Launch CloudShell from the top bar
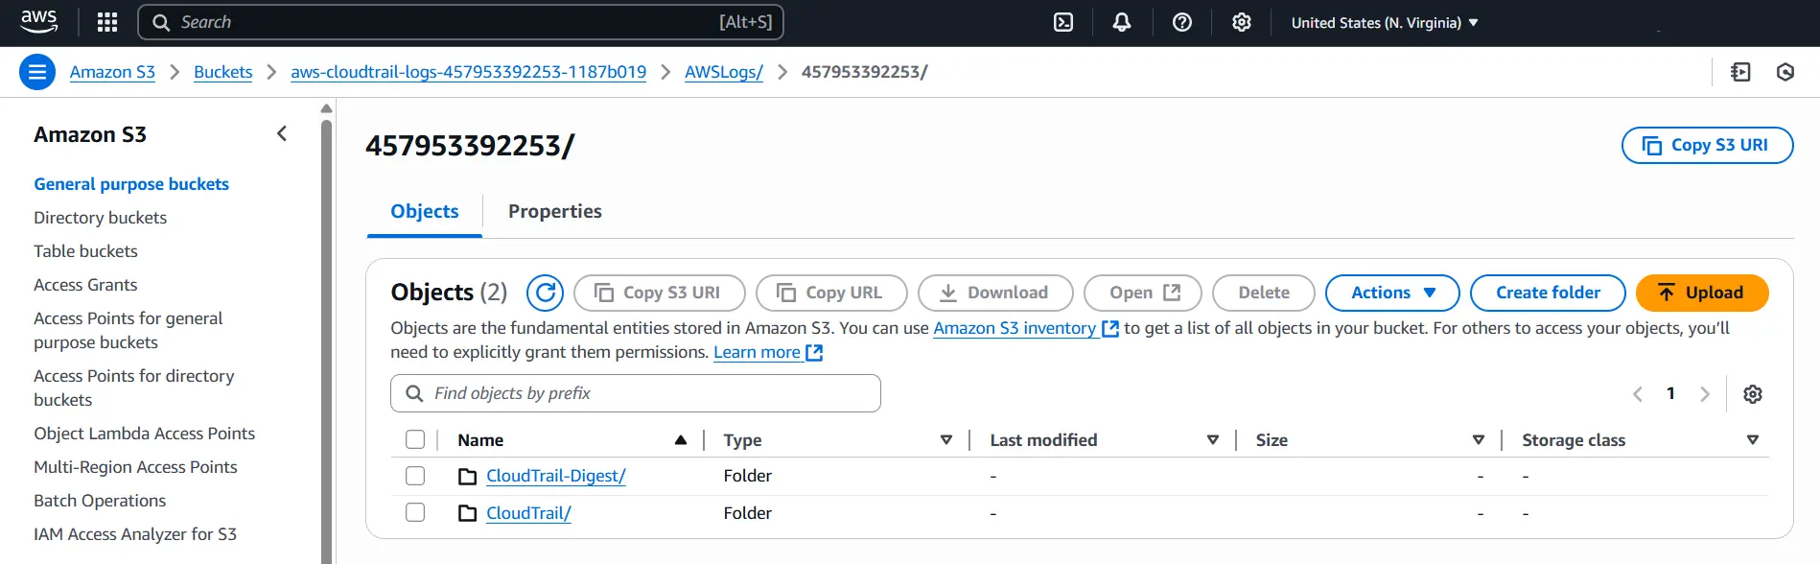1820x564 pixels. pos(1063,22)
